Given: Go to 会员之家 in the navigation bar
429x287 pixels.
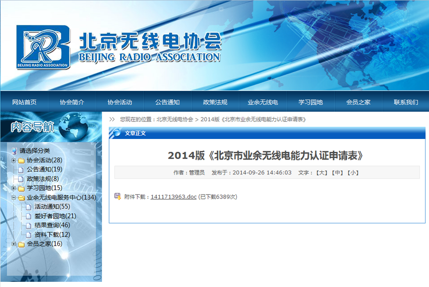Looking at the screenshot, I should pos(358,102).
